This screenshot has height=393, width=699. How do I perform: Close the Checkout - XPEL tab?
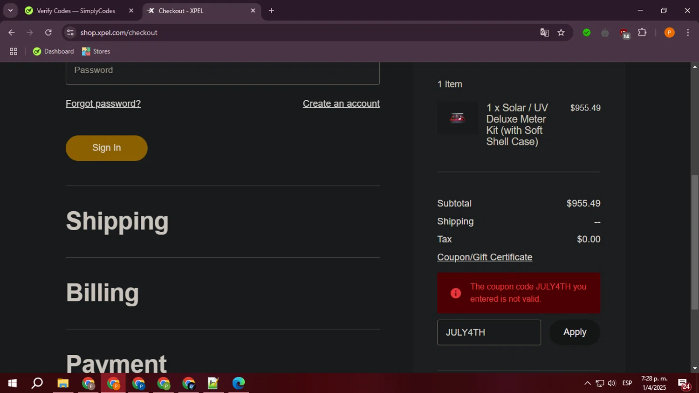click(x=253, y=11)
